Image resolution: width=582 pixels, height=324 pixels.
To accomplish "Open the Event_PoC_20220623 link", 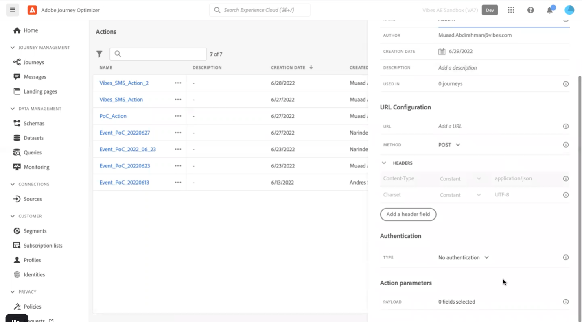I will click(x=125, y=166).
